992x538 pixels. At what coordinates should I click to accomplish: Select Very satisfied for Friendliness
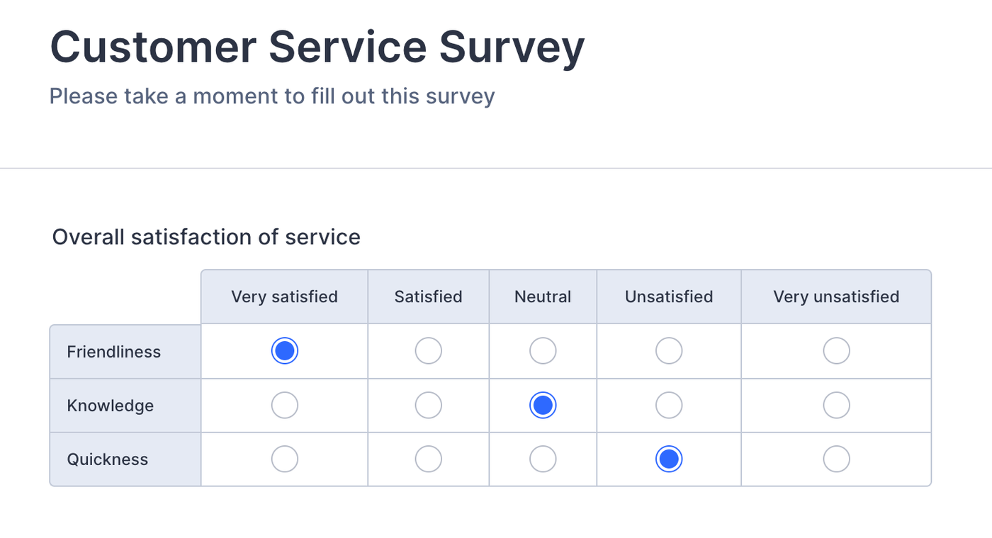285,351
